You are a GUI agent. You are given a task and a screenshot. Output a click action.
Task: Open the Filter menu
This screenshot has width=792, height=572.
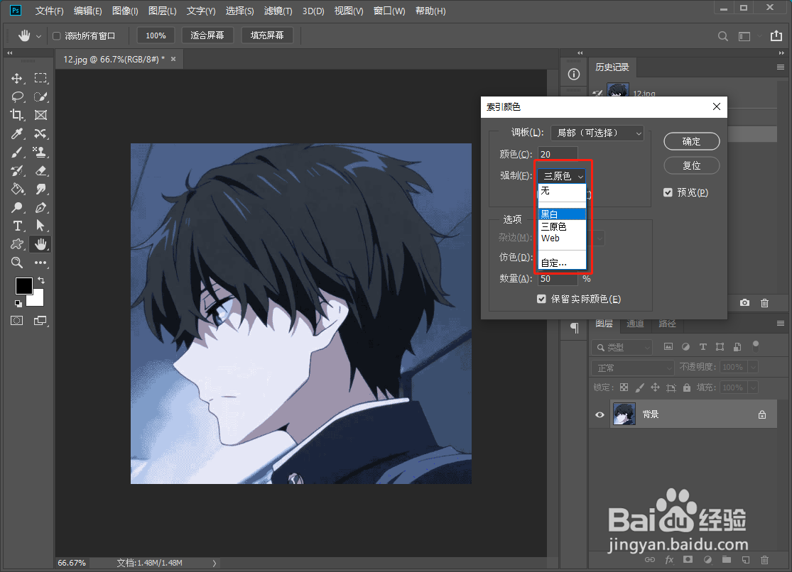point(278,11)
